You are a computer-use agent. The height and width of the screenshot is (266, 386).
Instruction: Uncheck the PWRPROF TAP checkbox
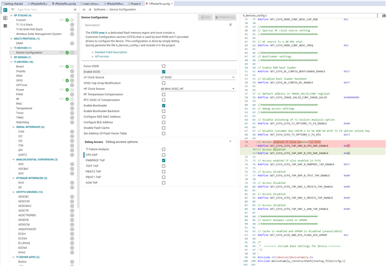(x=163, y=160)
